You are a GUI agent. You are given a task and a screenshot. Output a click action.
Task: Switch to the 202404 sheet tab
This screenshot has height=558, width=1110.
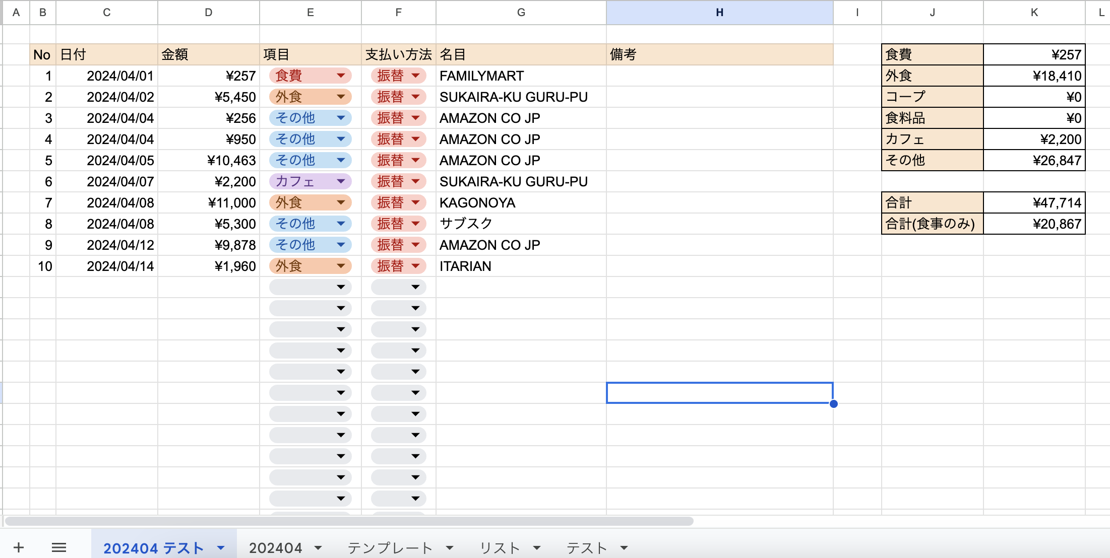tap(275, 548)
